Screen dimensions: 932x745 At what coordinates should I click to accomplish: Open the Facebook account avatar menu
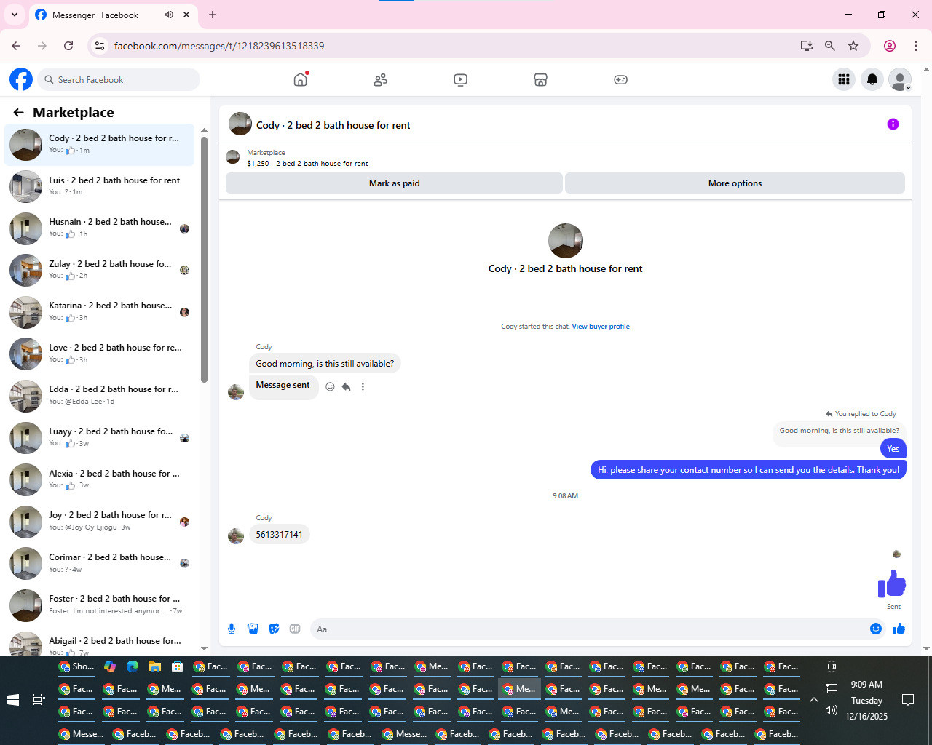coord(901,79)
